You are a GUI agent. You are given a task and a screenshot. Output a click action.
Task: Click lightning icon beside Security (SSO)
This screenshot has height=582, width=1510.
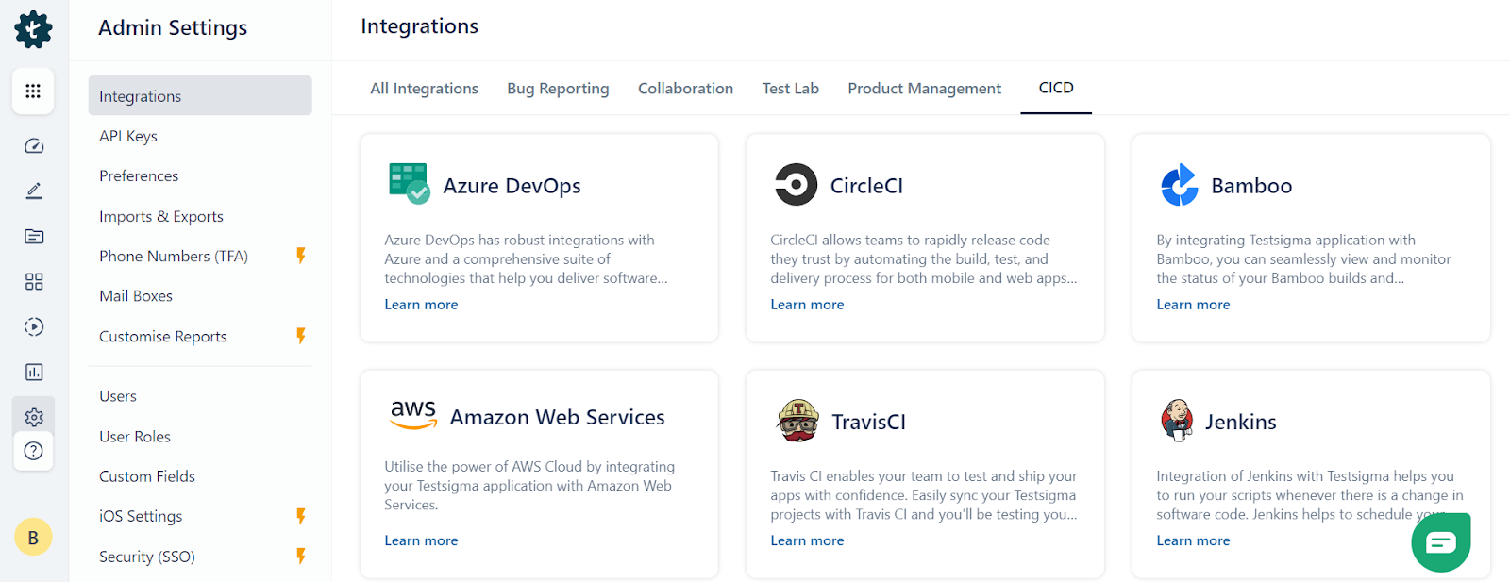pyautogui.click(x=301, y=556)
